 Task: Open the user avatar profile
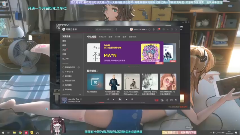(131, 29)
